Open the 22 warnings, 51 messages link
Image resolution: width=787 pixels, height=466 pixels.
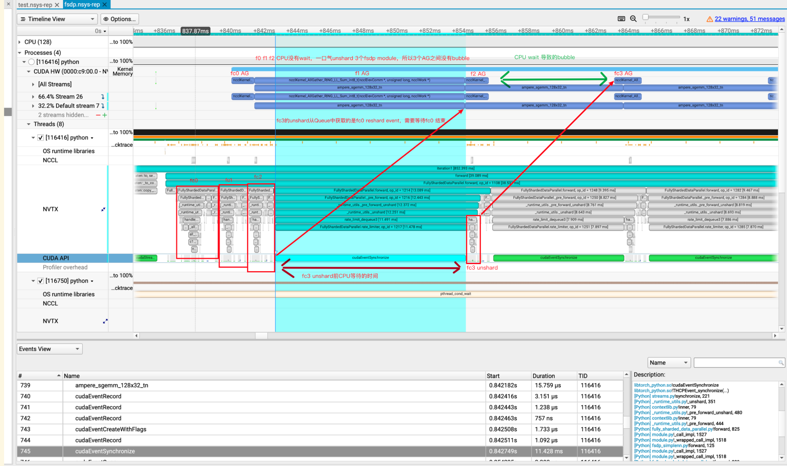coord(750,19)
